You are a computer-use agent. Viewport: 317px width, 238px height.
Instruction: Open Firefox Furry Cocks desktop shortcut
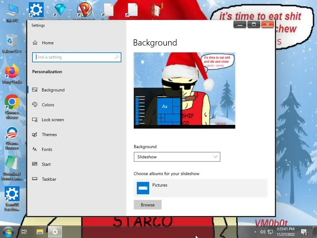[x=12, y=74]
